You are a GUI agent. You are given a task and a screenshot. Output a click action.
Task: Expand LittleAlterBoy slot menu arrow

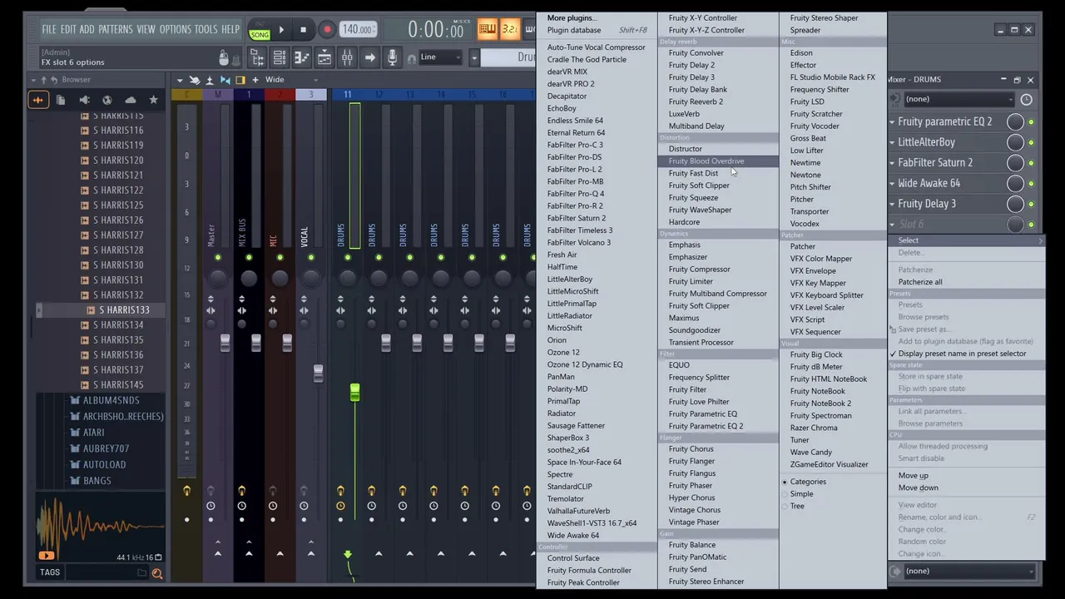pos(892,142)
